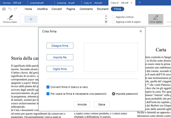
Task: Click the Crea firma dialog title
Action: pos(49,31)
